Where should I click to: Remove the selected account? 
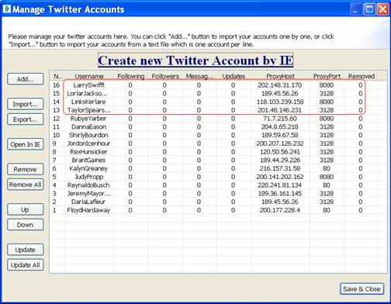(26, 169)
